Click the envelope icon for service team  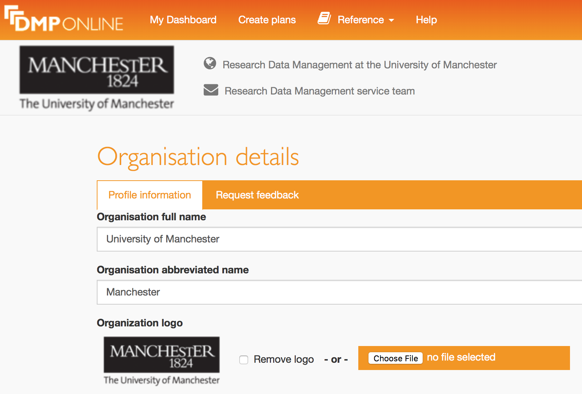211,90
